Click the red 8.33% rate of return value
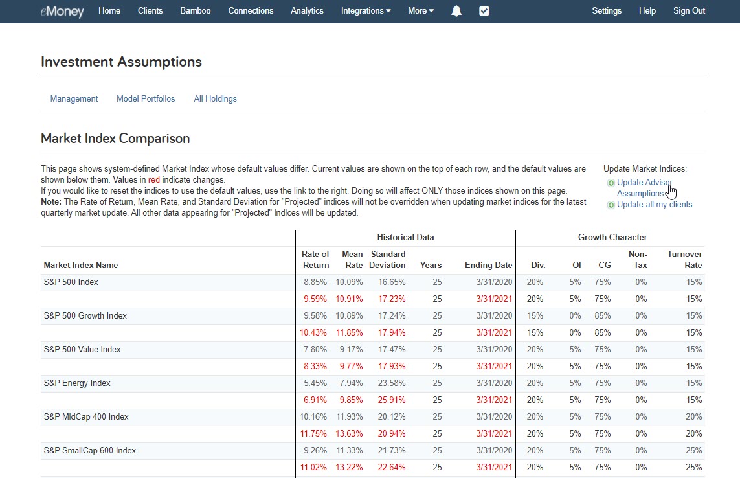The width and height of the screenshot is (740, 478). click(315, 366)
